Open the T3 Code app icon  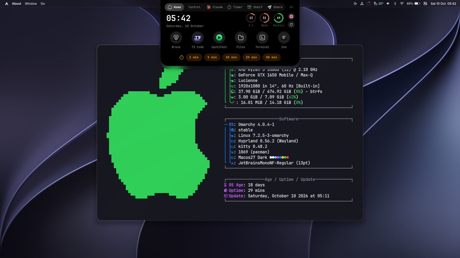(197, 37)
